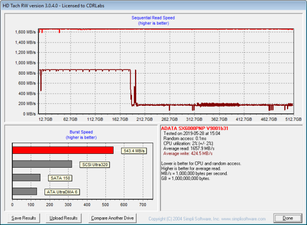Viewport: 307px width, 225px height.
Task: Click the CPU utilization 2% line
Action: pos(188,143)
